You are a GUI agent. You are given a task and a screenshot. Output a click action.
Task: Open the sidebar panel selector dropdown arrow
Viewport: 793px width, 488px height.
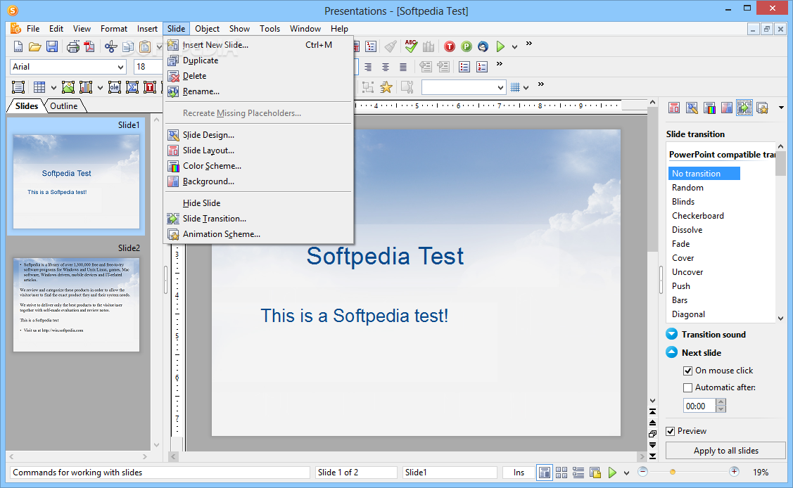pyautogui.click(x=781, y=108)
